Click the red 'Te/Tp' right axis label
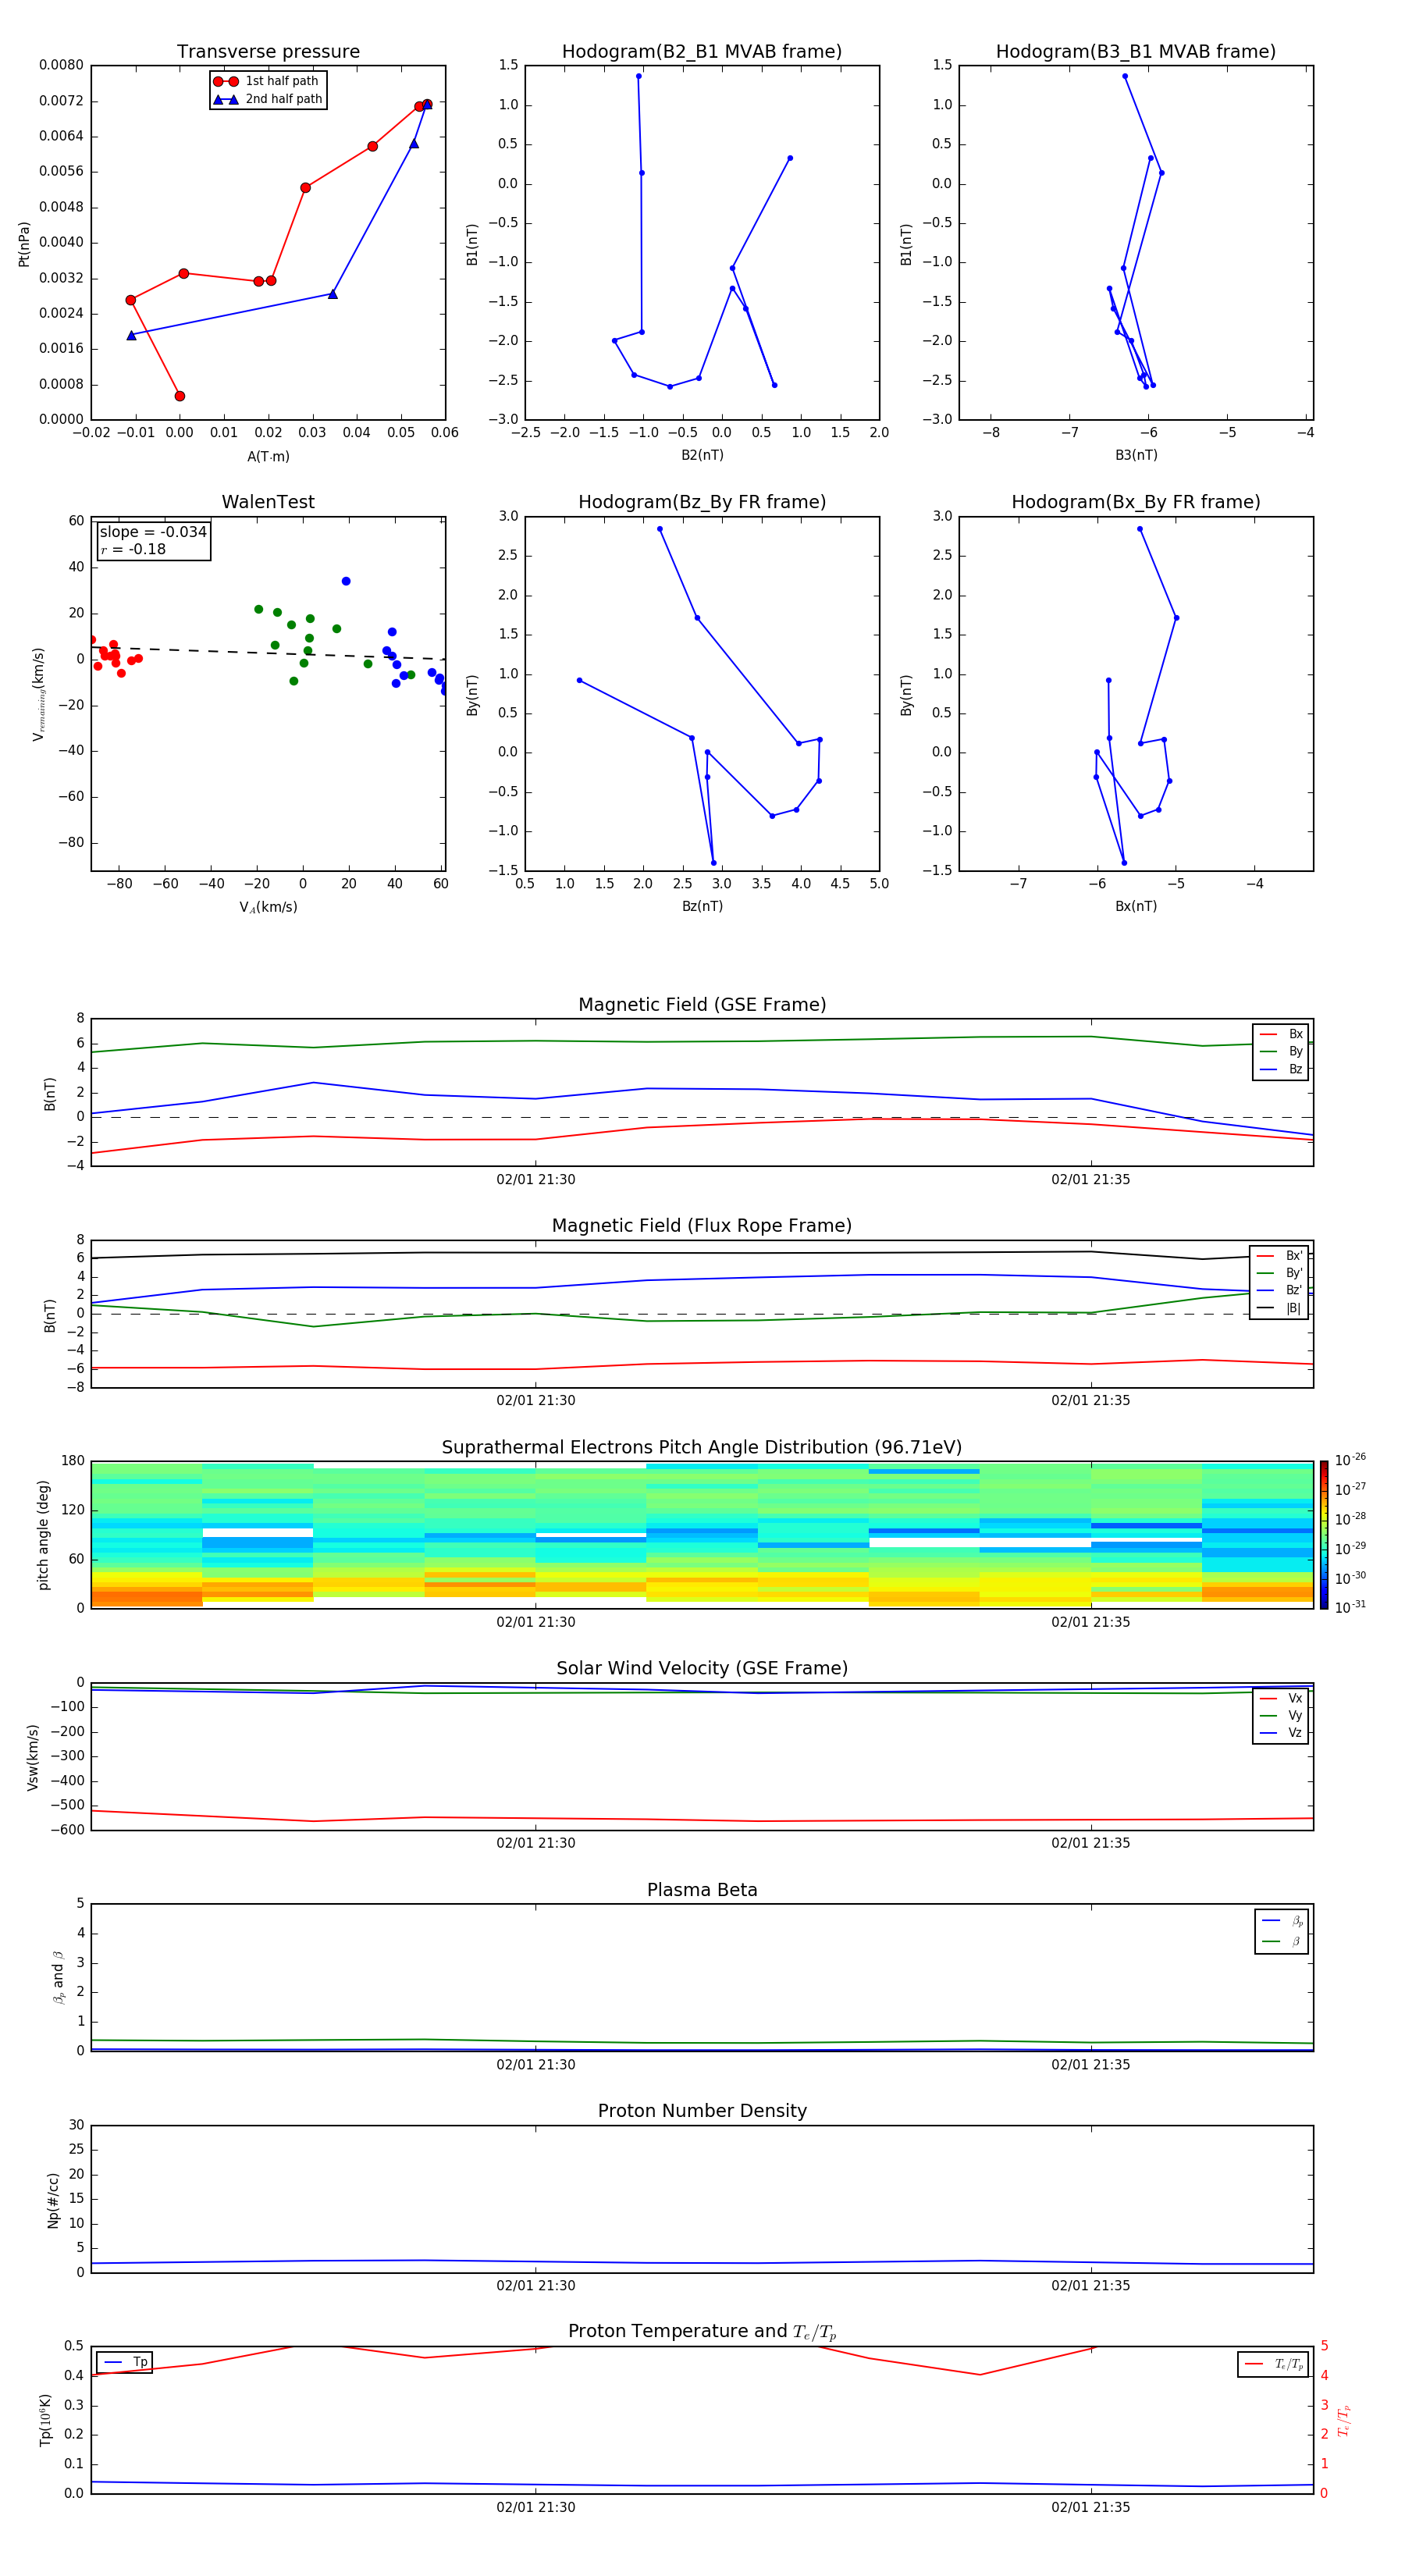 [1344, 2420]
